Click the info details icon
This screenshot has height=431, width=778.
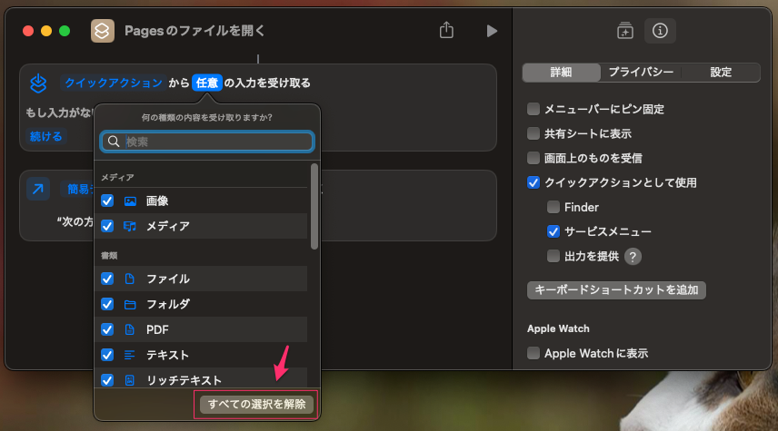click(660, 31)
